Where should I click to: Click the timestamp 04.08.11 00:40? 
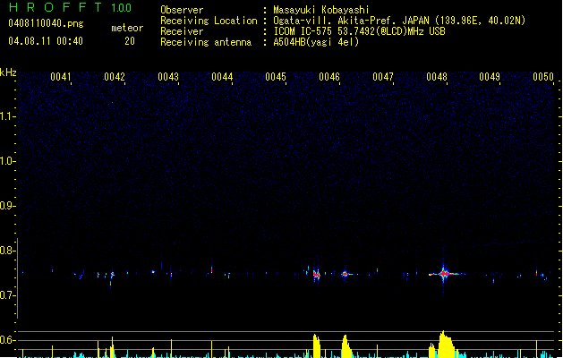(46, 41)
